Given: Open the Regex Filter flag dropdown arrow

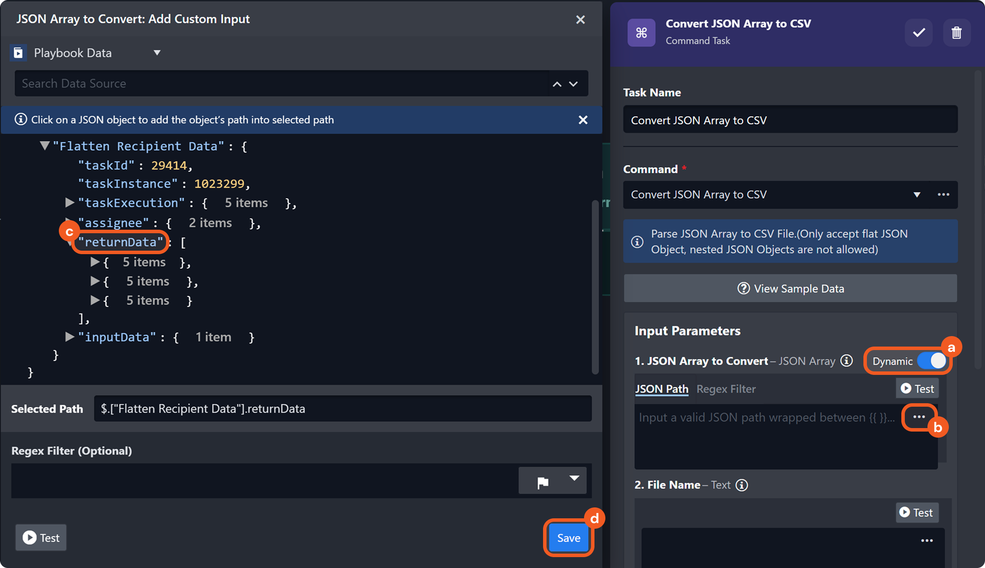Looking at the screenshot, I should [574, 479].
